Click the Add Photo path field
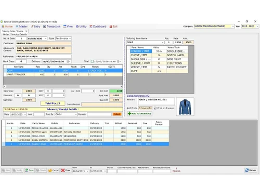 tap(145, 108)
